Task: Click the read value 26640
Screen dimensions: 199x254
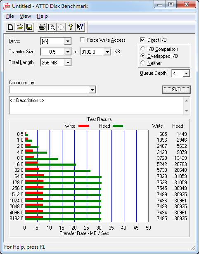Action: 180,170
